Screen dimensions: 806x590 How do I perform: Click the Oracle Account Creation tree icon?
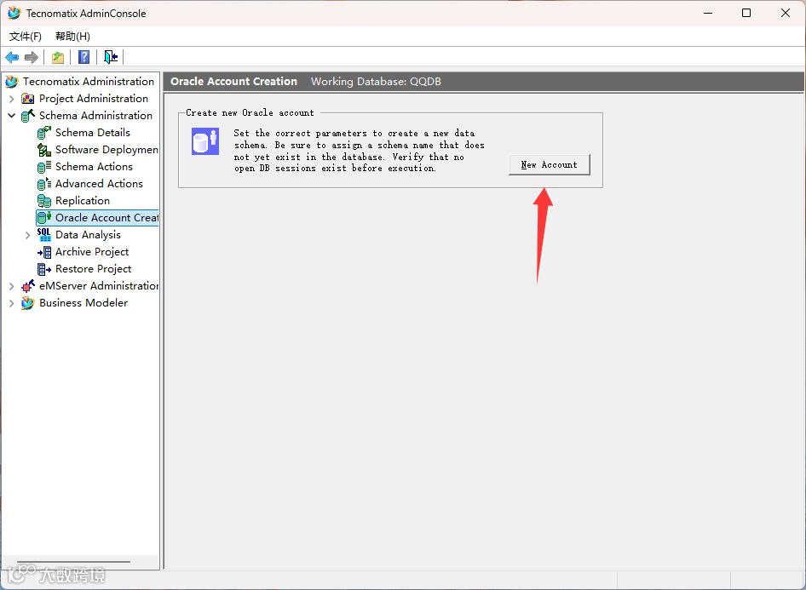[44, 218]
